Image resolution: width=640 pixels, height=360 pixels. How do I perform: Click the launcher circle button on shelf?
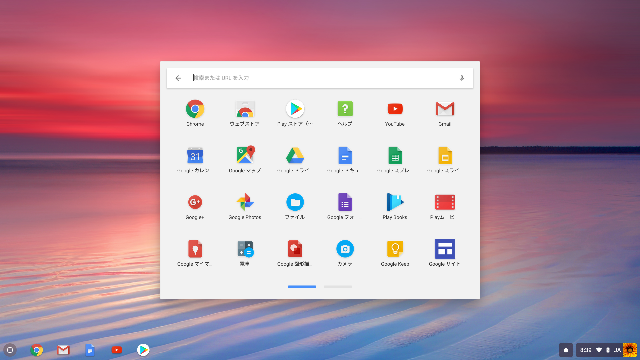click(x=10, y=350)
